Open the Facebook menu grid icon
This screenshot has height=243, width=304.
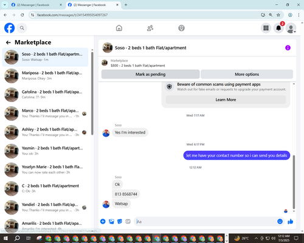266,28
